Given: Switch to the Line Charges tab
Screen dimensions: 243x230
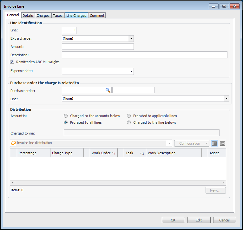Looking at the screenshot, I should pos(76,16).
